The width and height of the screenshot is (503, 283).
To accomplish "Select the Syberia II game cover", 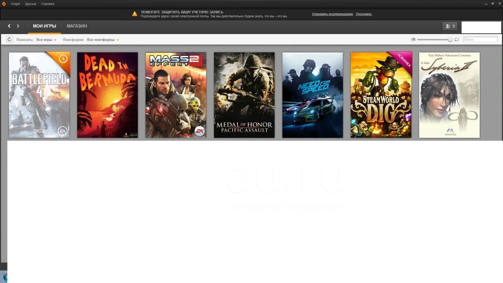I will (x=449, y=95).
